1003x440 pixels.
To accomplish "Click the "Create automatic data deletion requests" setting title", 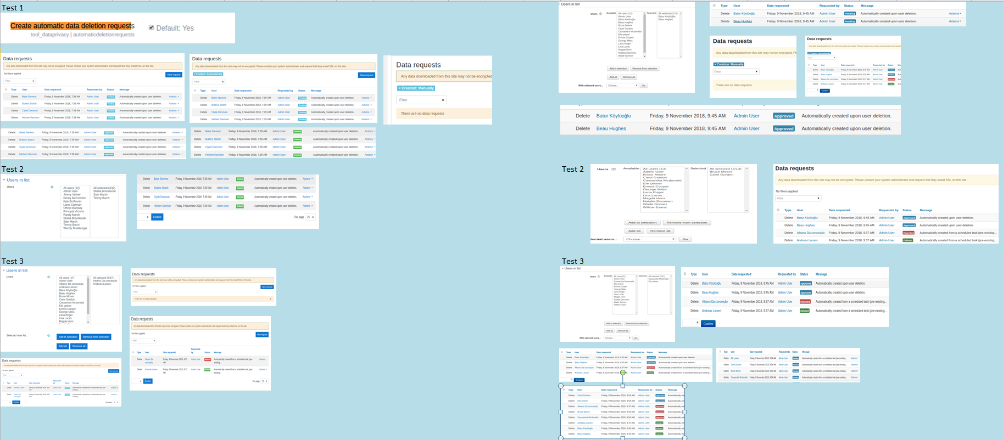I will click(x=72, y=26).
